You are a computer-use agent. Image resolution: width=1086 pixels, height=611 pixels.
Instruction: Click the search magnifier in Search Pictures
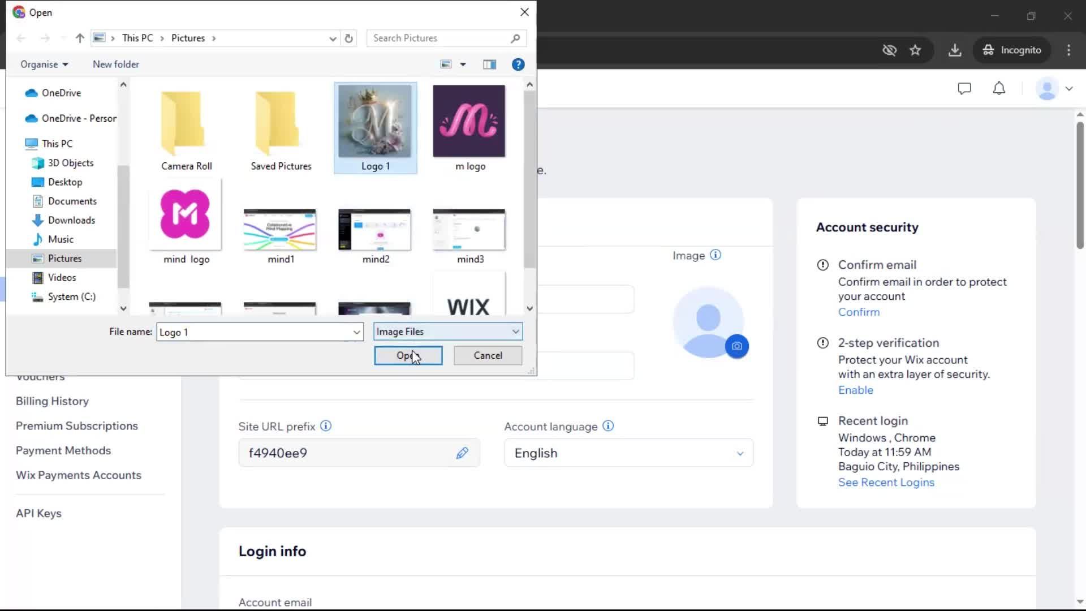click(x=515, y=38)
